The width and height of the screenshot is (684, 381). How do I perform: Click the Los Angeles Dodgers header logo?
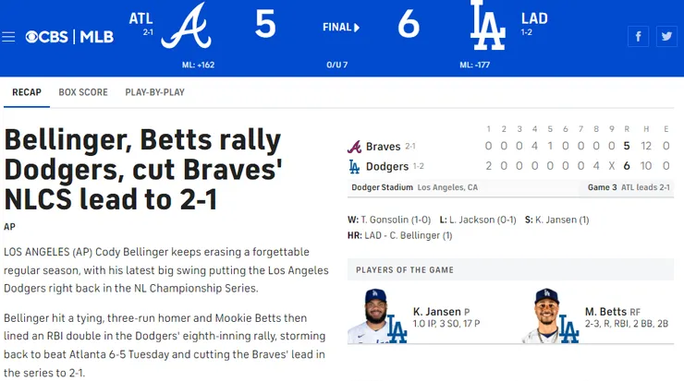[487, 26]
